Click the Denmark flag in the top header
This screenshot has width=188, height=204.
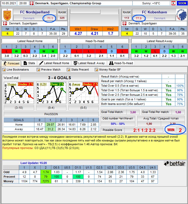tap(32, 3)
